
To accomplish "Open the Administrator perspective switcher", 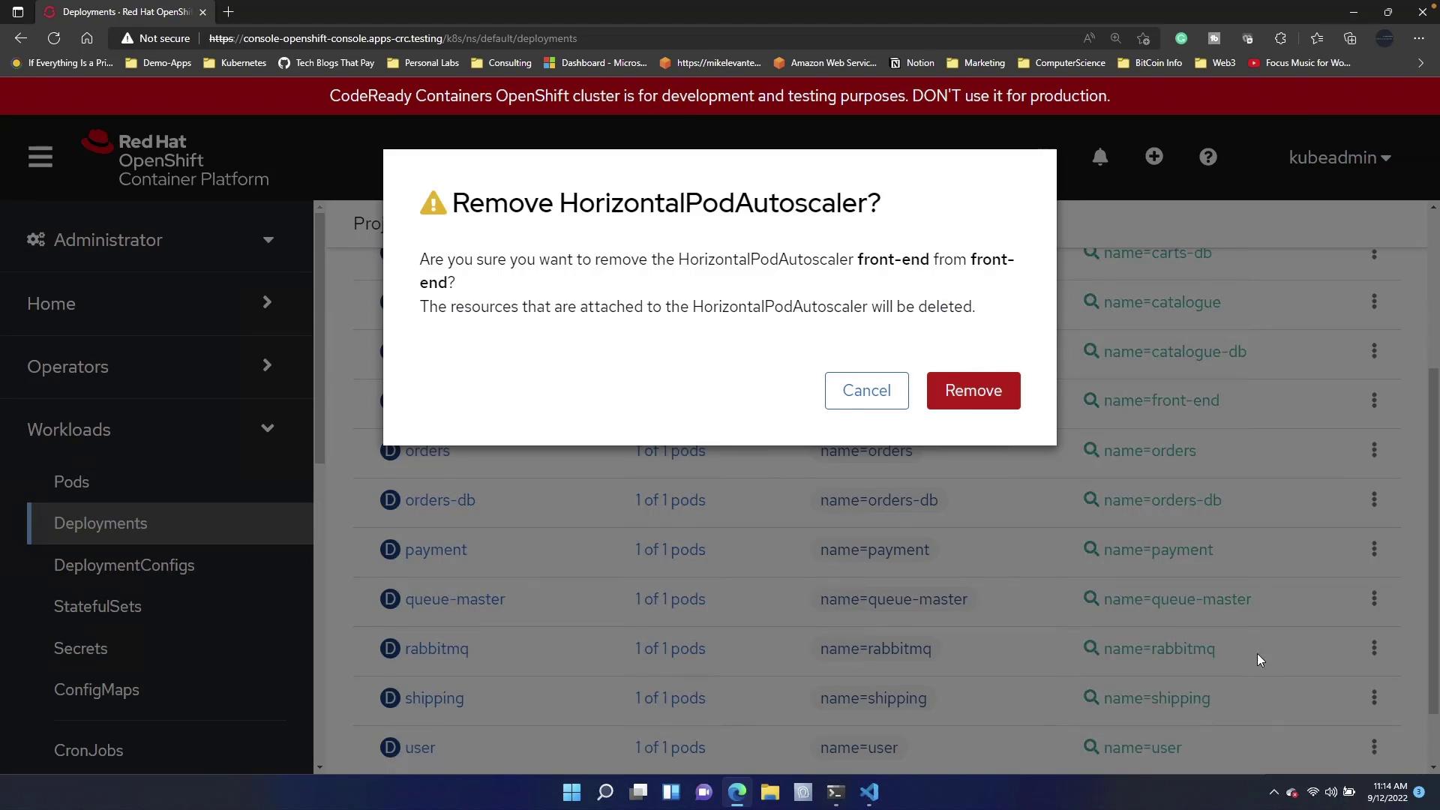I will pyautogui.click(x=150, y=240).
